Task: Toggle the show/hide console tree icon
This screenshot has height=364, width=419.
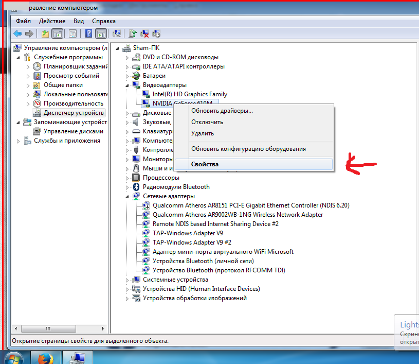Action: click(57, 33)
